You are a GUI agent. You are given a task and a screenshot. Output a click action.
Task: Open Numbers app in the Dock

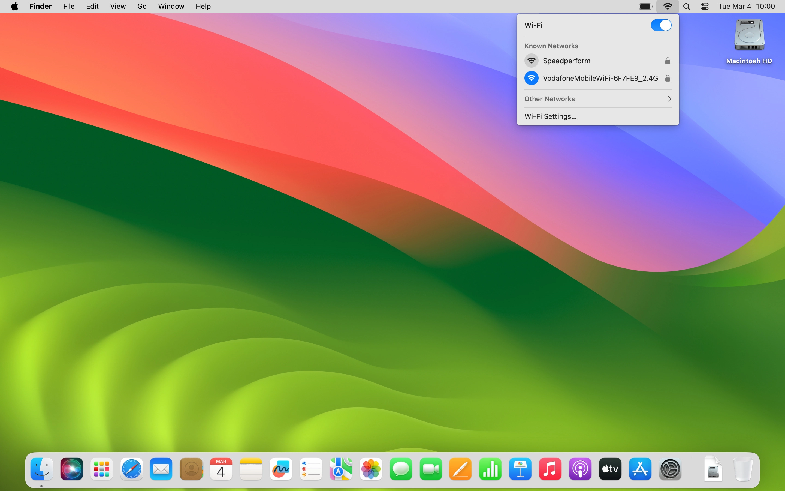click(x=490, y=469)
